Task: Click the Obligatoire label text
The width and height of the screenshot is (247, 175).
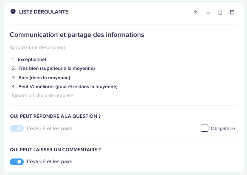Action: (223, 128)
